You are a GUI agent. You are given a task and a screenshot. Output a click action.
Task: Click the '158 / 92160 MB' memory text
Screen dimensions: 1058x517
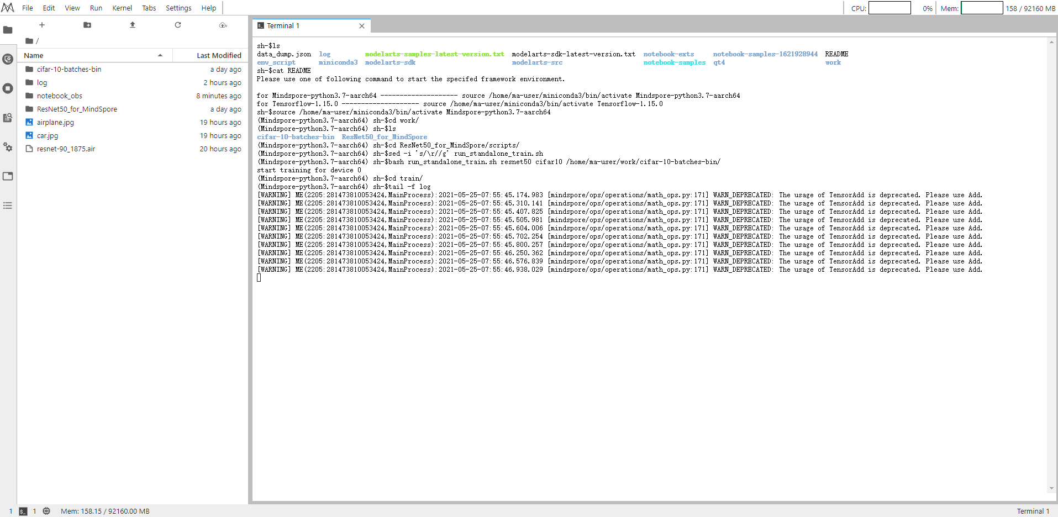click(x=1030, y=8)
